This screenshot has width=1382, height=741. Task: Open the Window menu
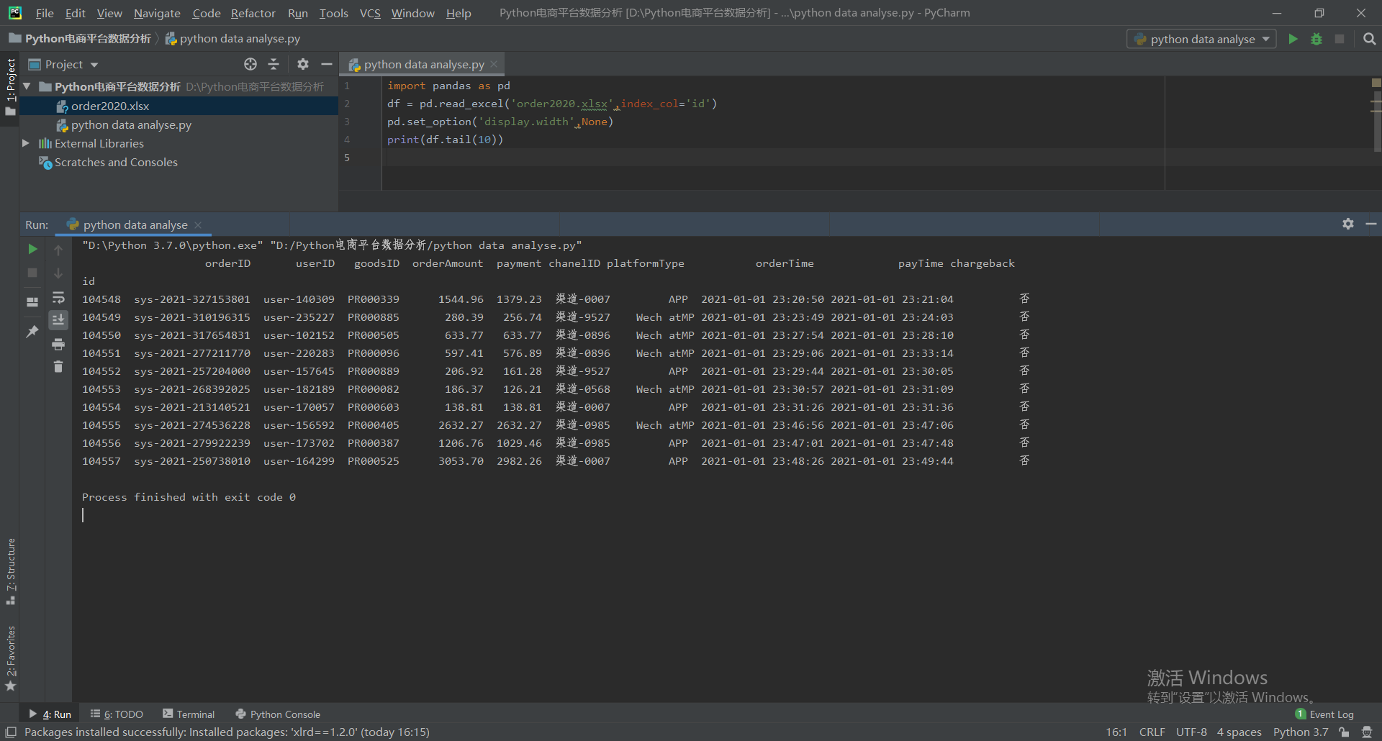click(412, 13)
